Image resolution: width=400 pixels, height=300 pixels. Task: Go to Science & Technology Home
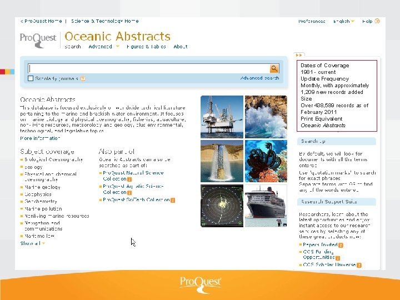[105, 21]
